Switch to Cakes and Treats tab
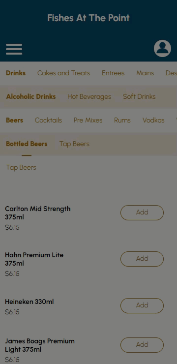 [x=63, y=73]
